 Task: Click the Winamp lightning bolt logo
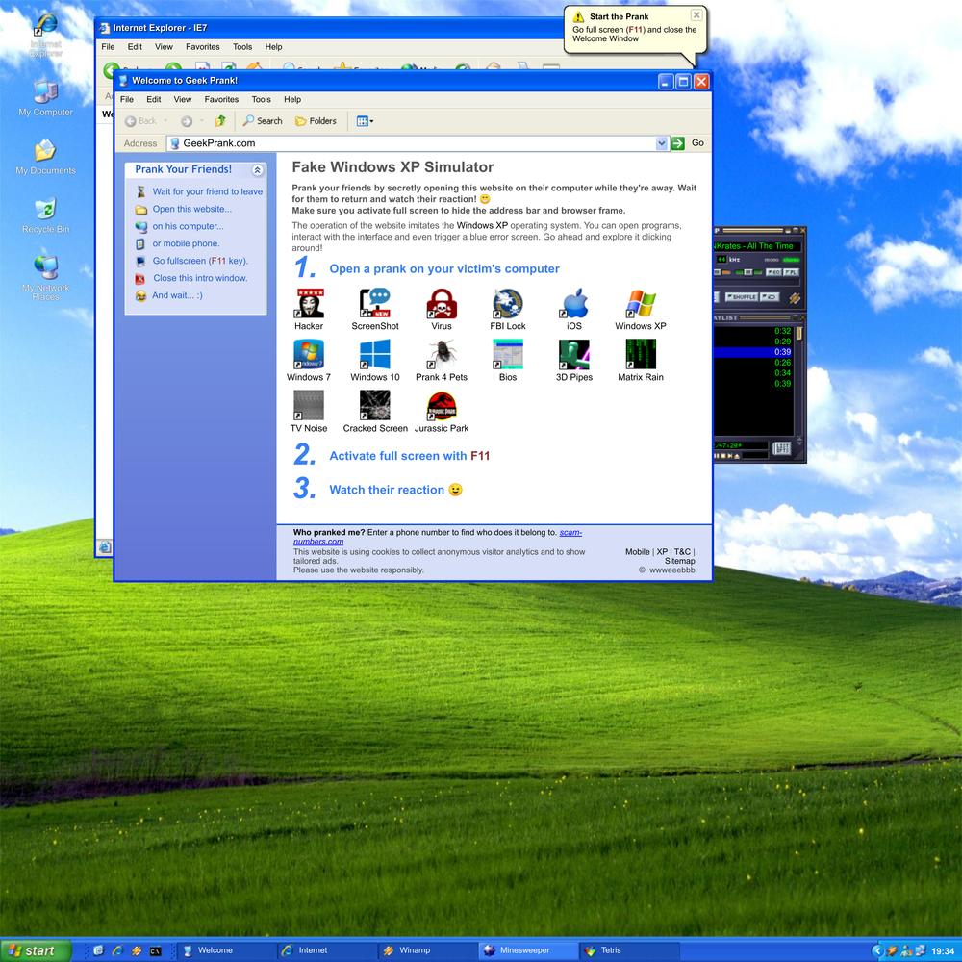[796, 298]
